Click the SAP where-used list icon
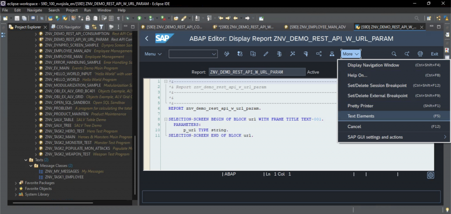 pyautogui.click(x=319, y=54)
